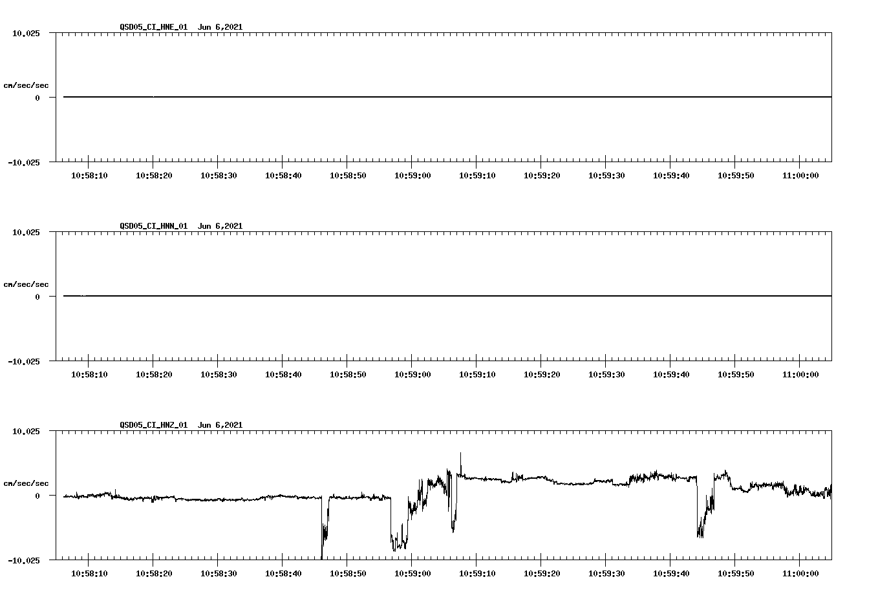The height and width of the screenshot is (597, 878).
Task: Click the QSD05_CI_HNN_01 chart title
Action: click(x=181, y=226)
